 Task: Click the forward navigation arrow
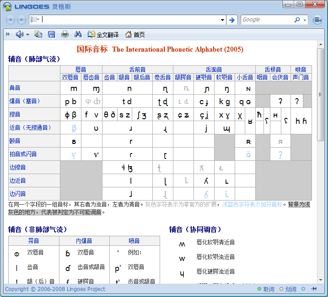point(21,20)
